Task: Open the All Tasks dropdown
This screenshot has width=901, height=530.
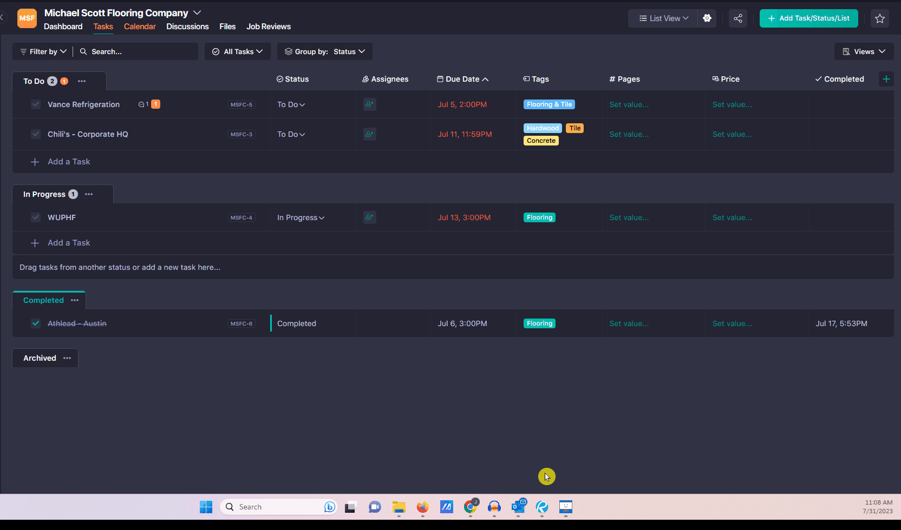Action: 237,51
